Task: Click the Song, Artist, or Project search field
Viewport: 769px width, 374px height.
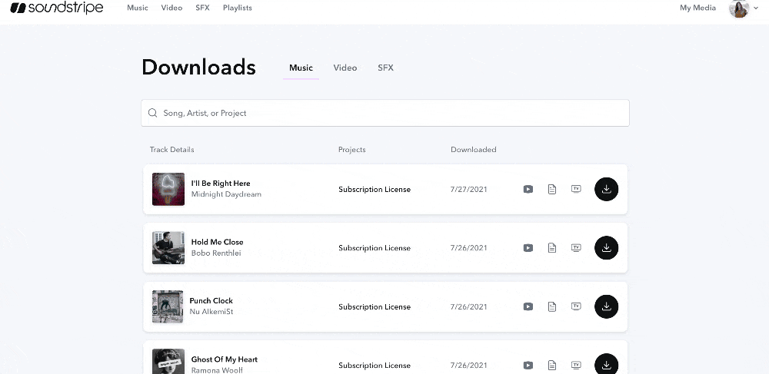Action: pos(384,113)
